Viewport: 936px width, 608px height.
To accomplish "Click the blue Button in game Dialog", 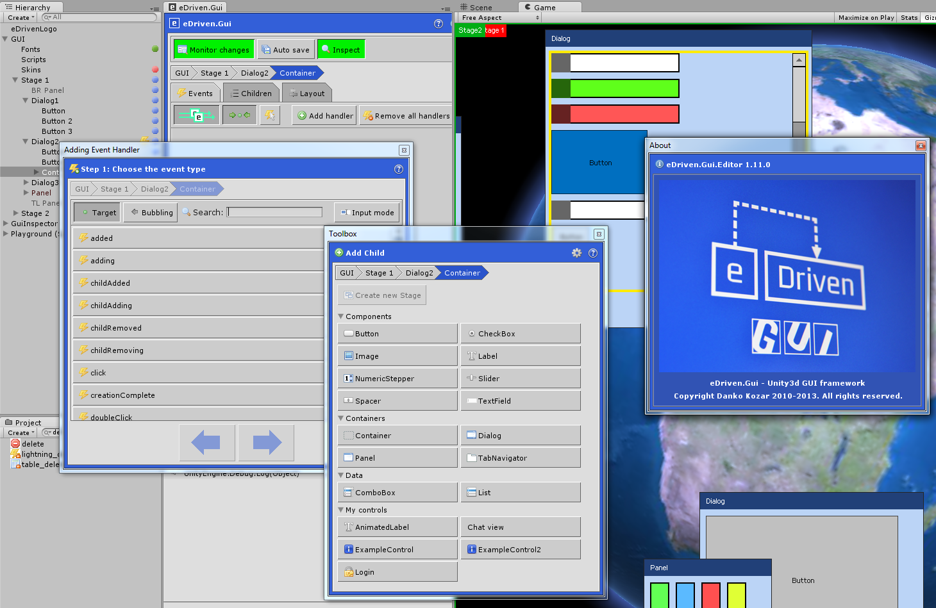I will click(600, 163).
